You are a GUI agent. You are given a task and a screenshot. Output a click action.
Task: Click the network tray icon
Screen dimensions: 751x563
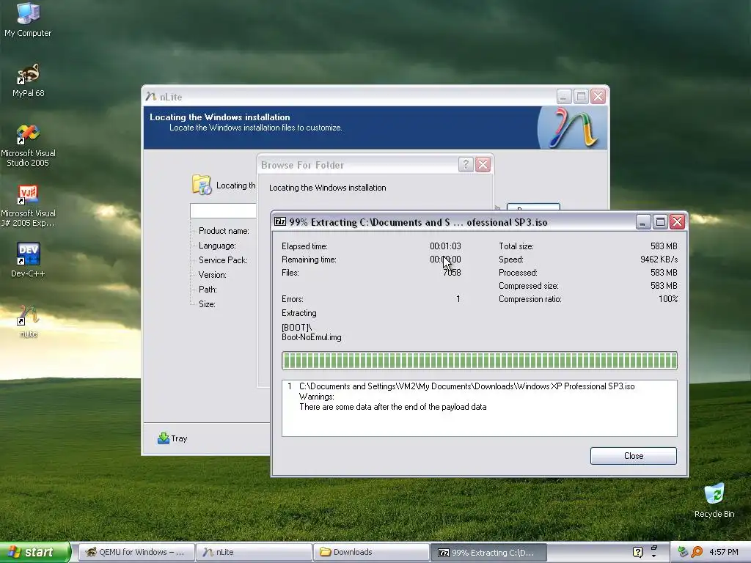click(683, 552)
